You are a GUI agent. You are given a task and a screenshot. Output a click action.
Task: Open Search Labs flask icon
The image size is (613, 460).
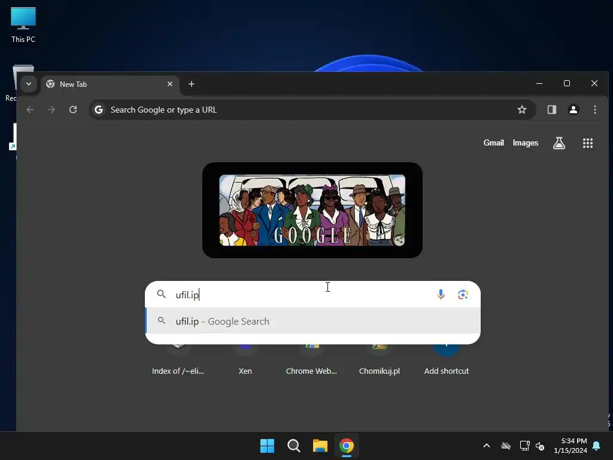click(559, 143)
